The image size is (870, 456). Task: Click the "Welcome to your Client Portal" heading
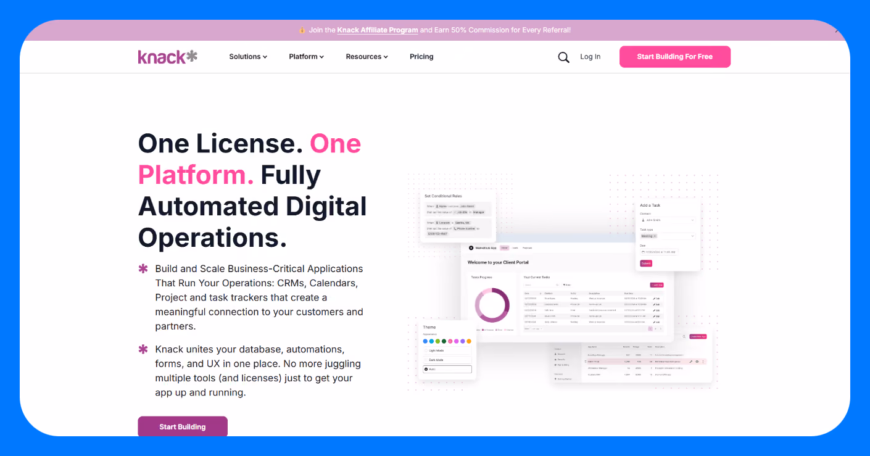tap(499, 262)
